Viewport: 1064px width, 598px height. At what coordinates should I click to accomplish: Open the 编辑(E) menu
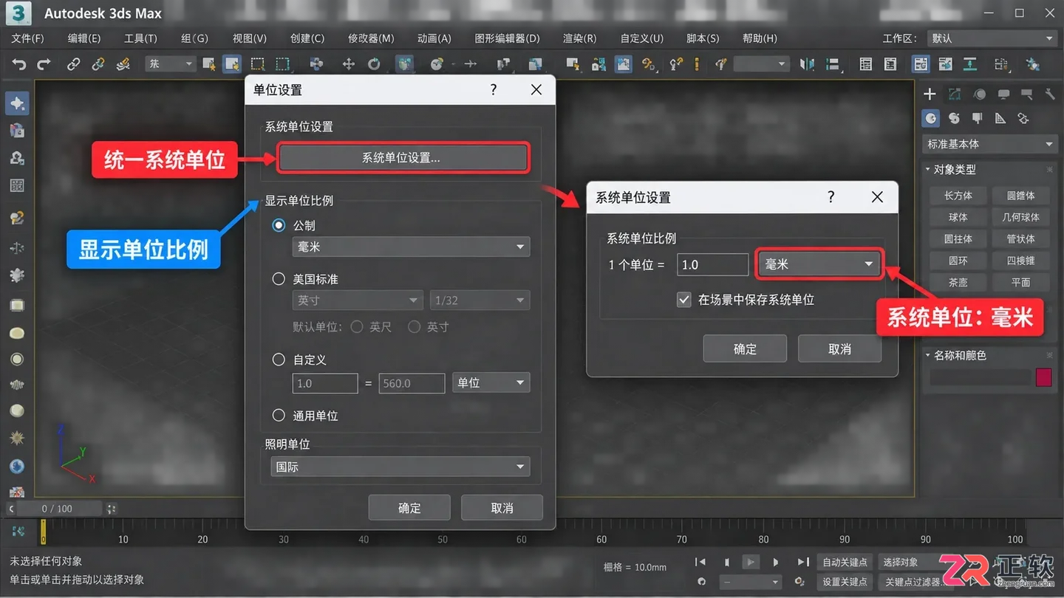(84, 38)
